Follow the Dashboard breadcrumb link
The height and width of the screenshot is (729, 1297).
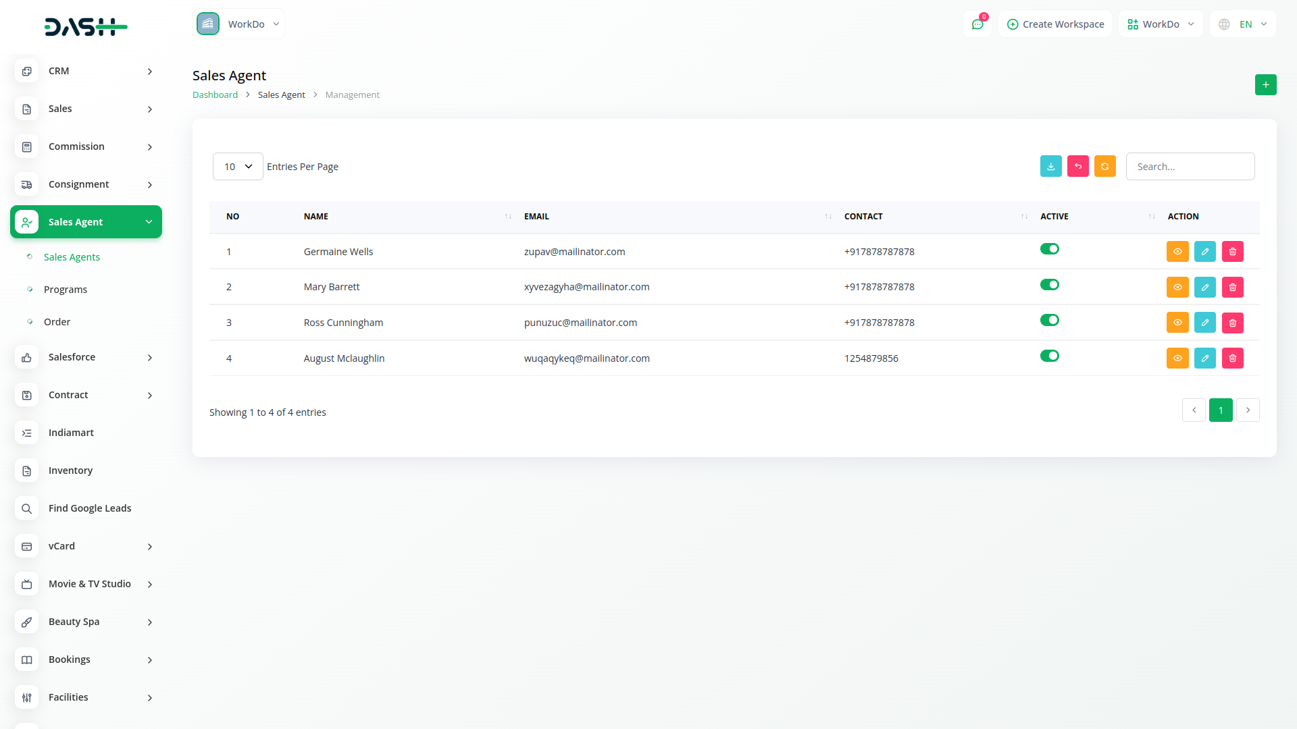(215, 94)
